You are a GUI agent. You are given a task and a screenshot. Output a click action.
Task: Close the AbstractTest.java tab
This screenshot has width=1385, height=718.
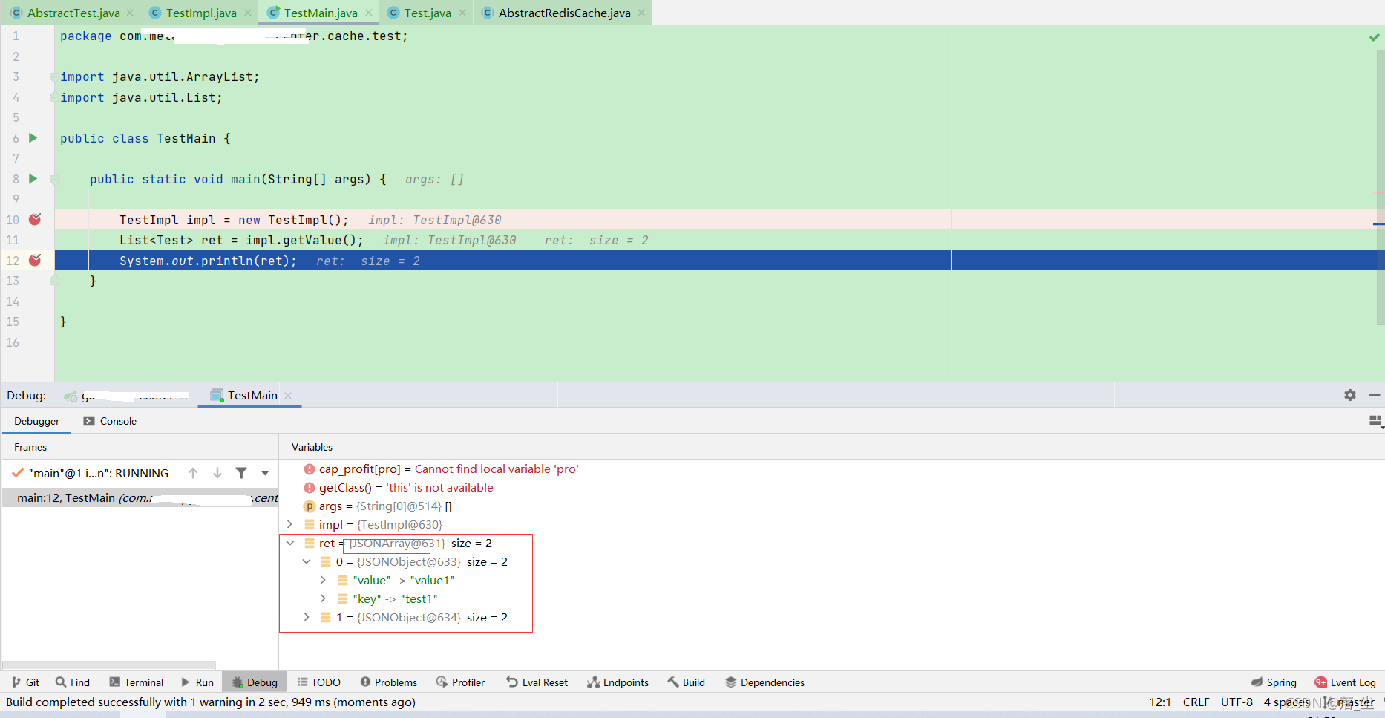click(130, 13)
